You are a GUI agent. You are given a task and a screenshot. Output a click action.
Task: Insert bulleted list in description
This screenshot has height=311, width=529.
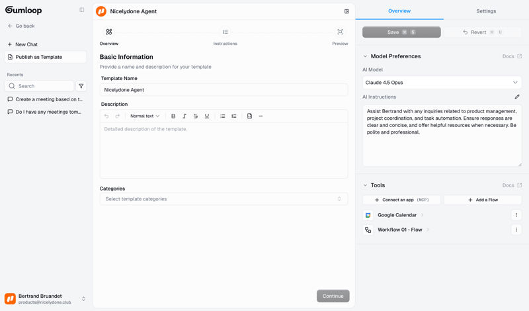223,116
